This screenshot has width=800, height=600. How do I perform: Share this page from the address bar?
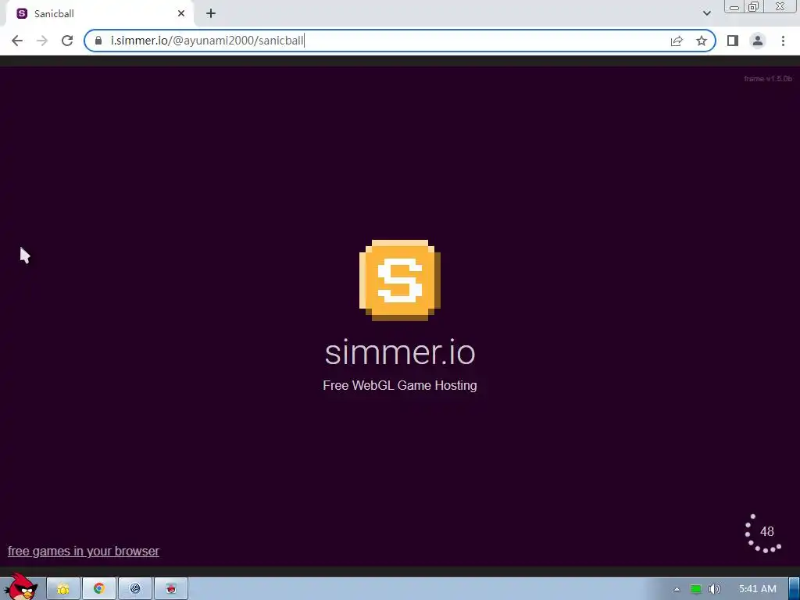click(677, 41)
